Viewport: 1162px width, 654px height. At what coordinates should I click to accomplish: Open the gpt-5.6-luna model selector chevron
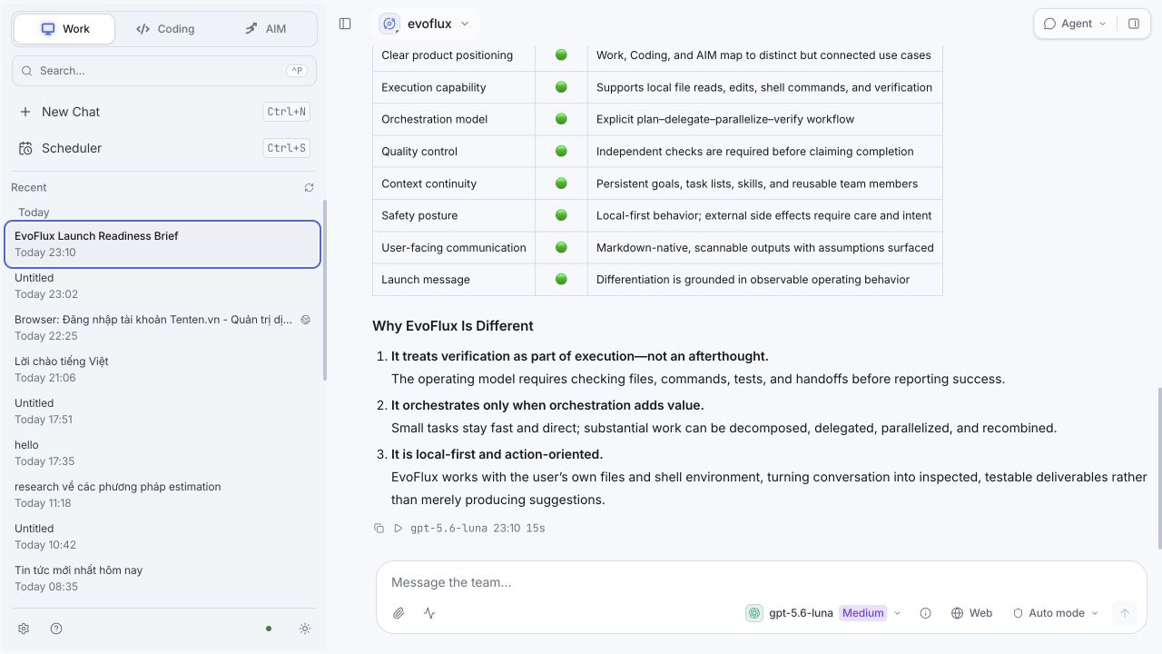click(897, 613)
